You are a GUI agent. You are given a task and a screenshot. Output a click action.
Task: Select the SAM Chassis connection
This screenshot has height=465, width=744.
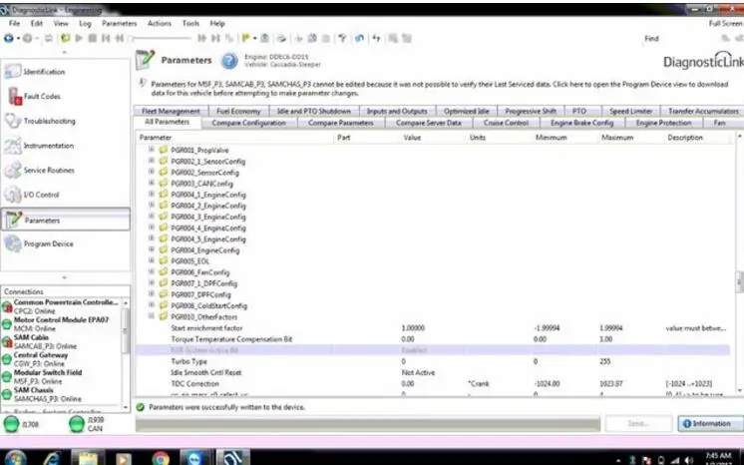tap(61, 394)
